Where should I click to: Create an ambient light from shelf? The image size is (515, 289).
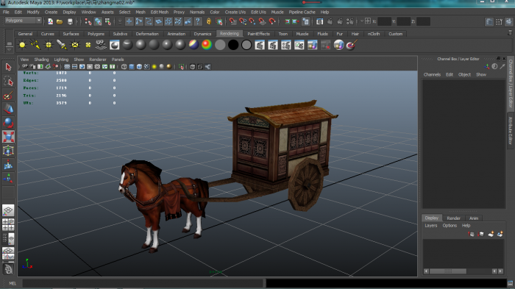22,45
